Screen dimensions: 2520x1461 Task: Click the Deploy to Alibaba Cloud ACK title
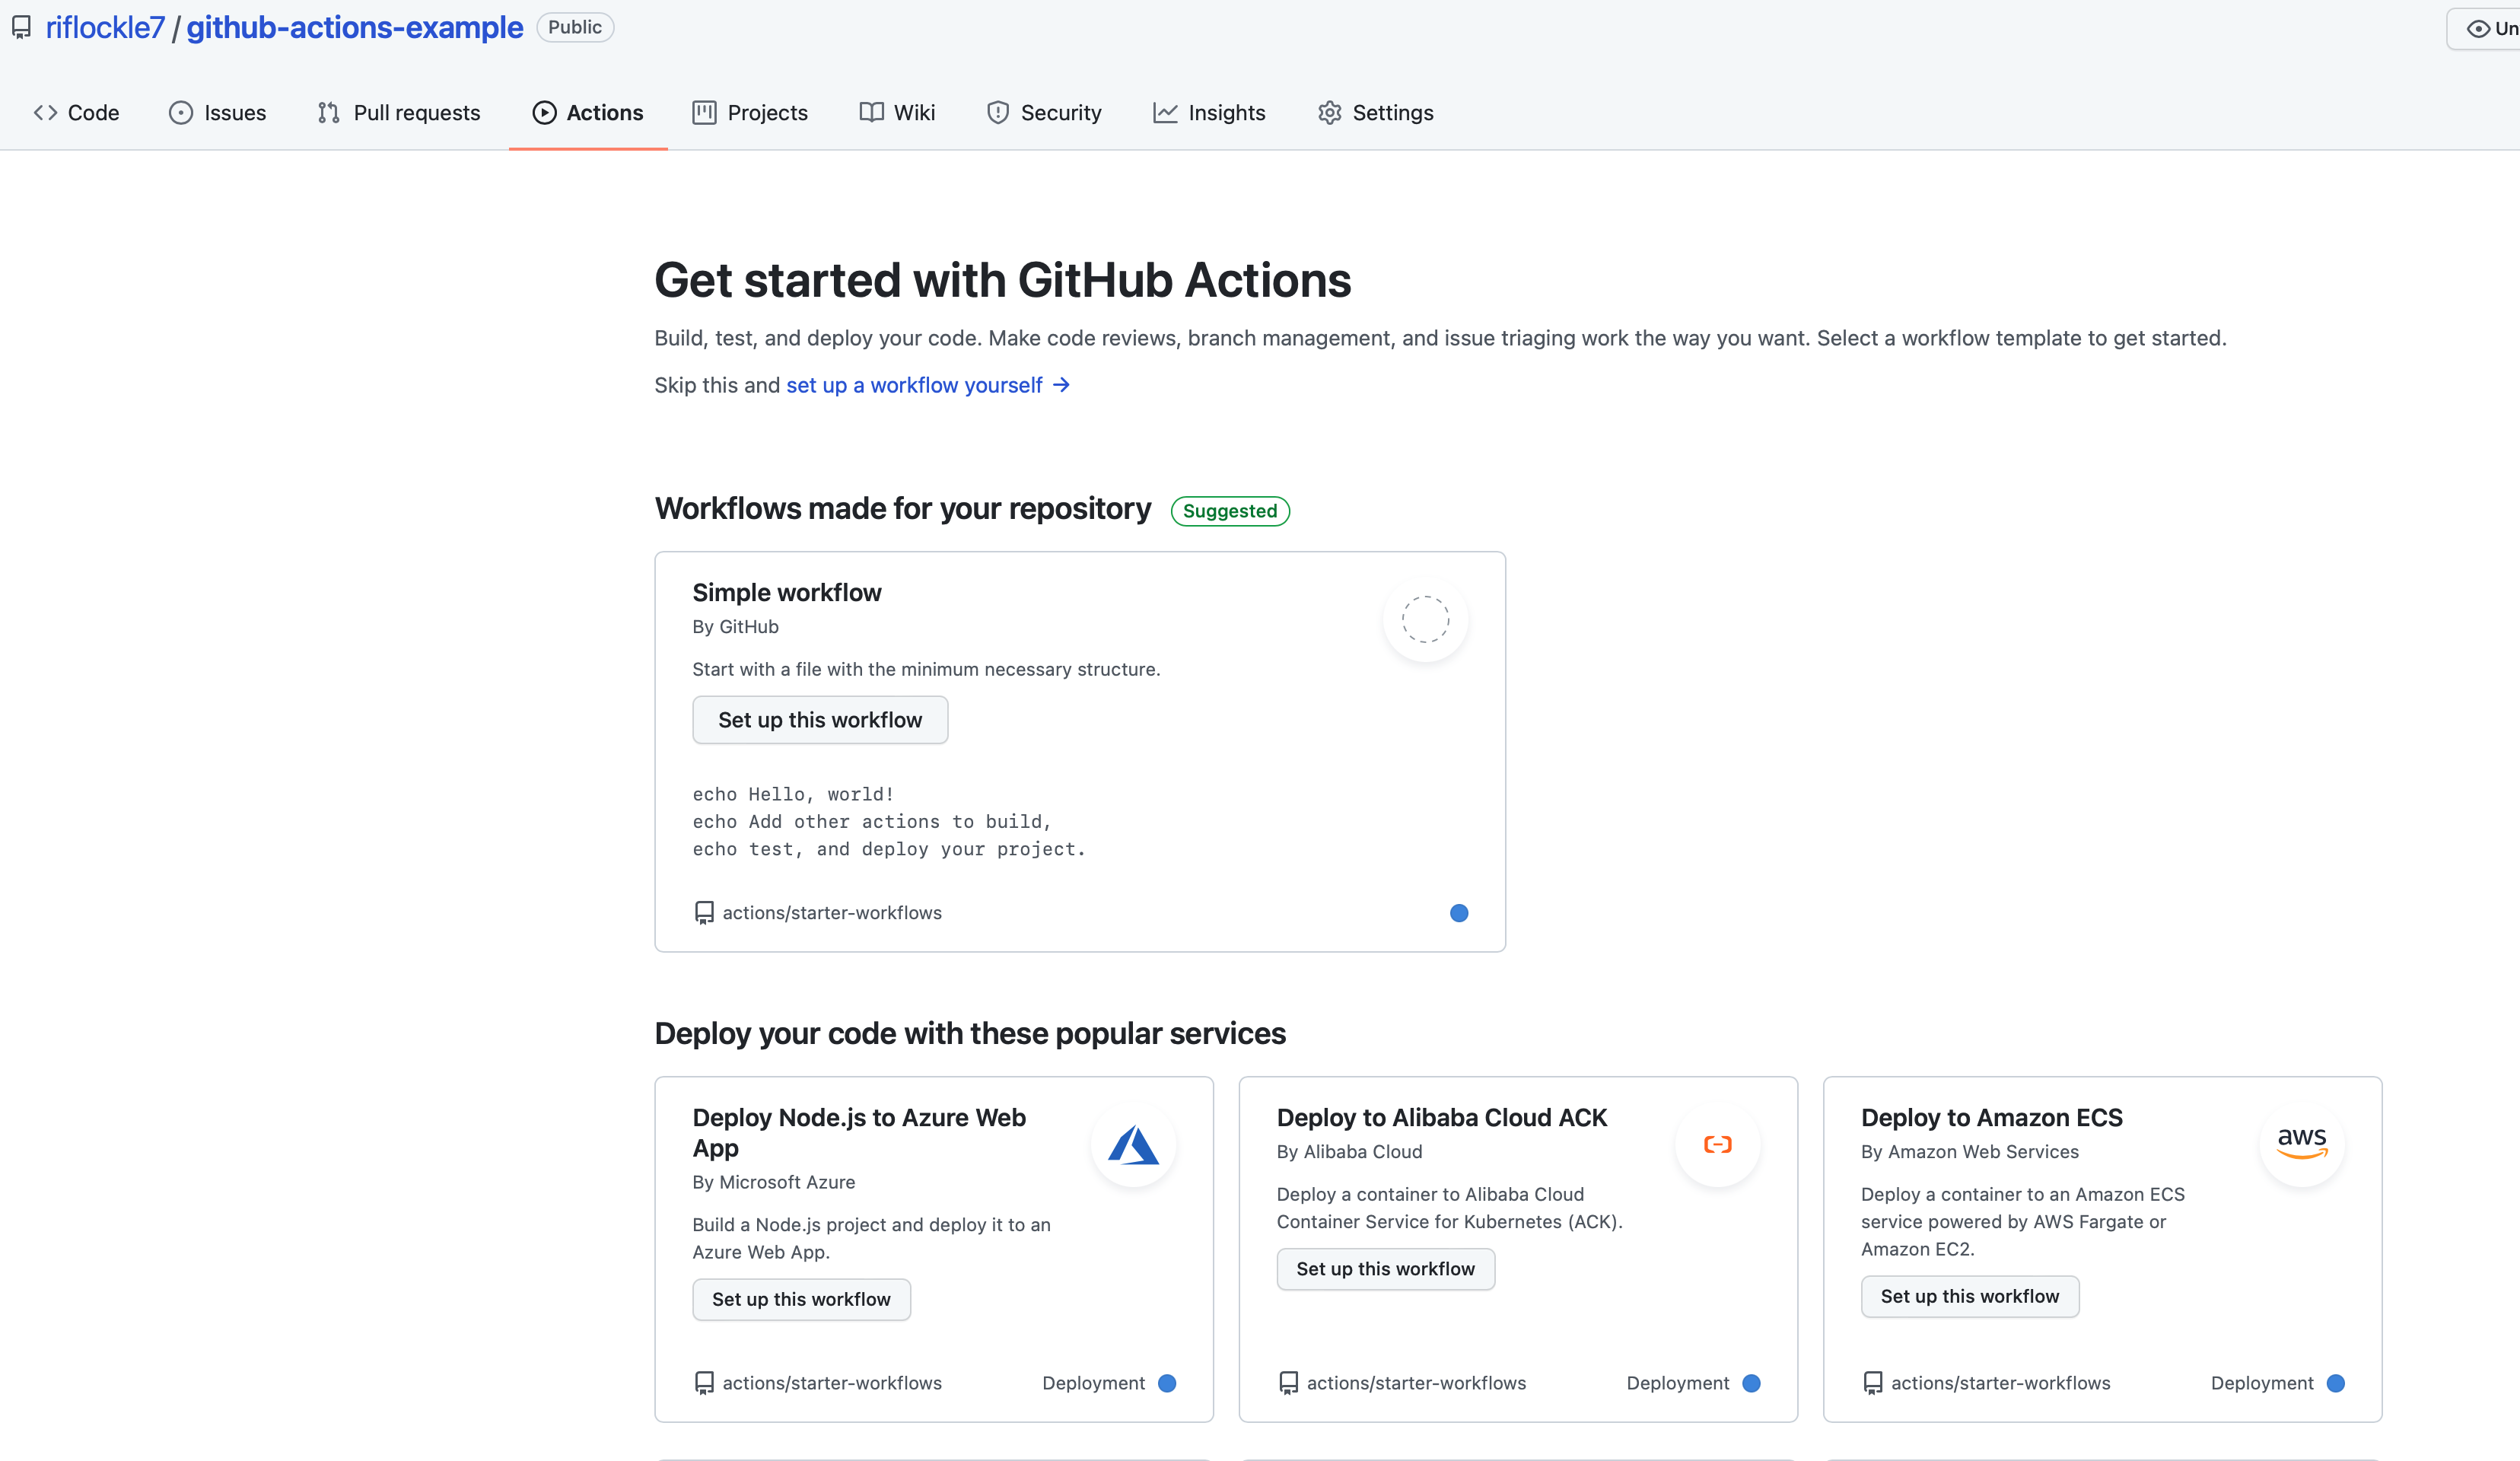click(x=1441, y=1118)
